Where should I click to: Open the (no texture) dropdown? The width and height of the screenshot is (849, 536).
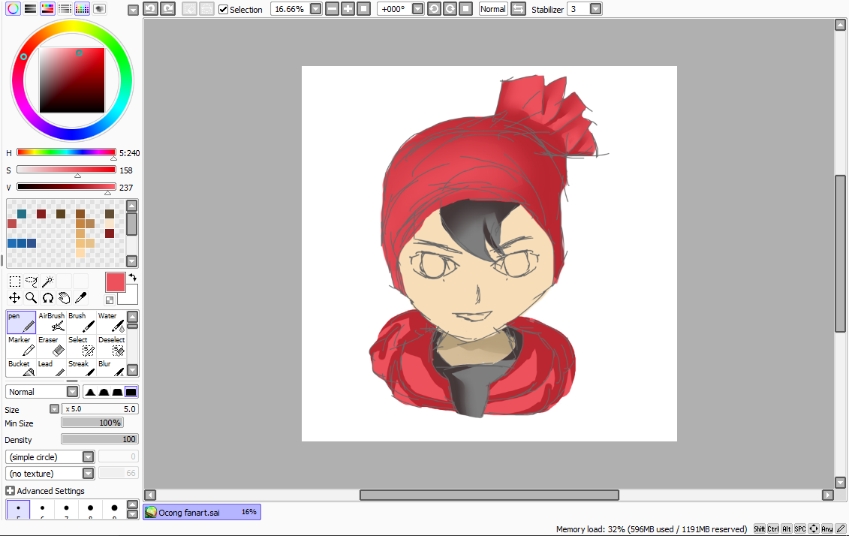88,473
